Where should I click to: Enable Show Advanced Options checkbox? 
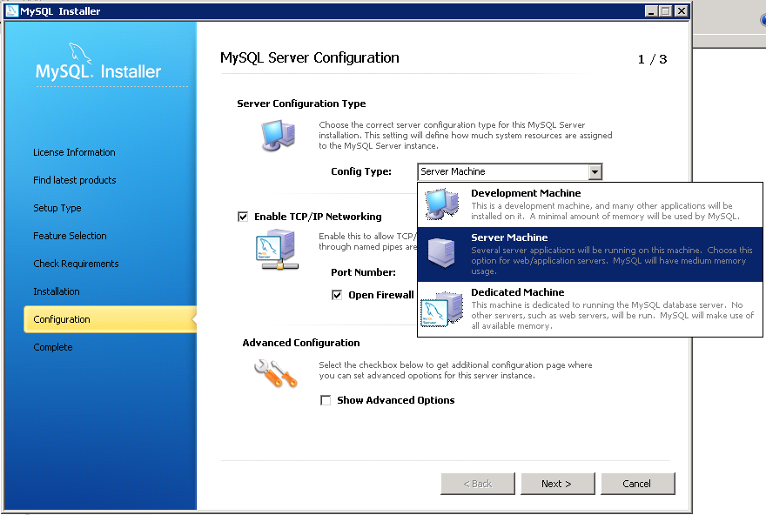(326, 400)
